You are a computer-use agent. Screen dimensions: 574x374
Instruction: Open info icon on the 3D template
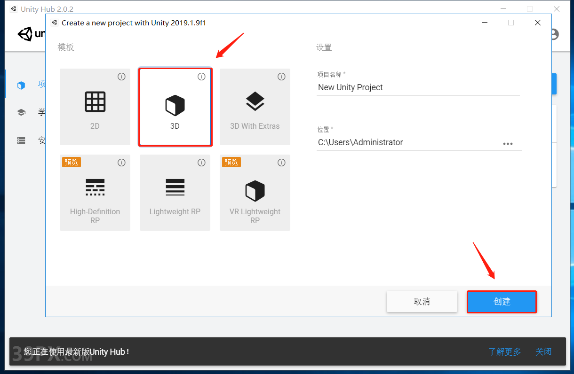point(201,77)
